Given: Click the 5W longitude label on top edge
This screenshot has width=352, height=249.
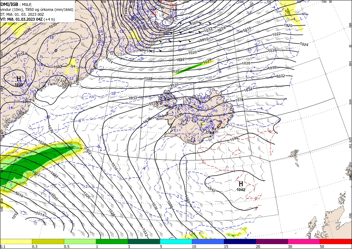Looking at the screenshot, I should point(269,2).
